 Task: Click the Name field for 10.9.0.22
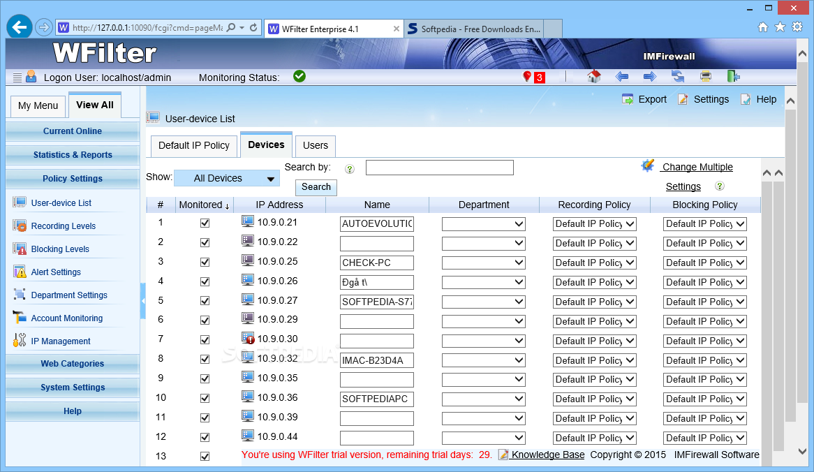click(377, 243)
